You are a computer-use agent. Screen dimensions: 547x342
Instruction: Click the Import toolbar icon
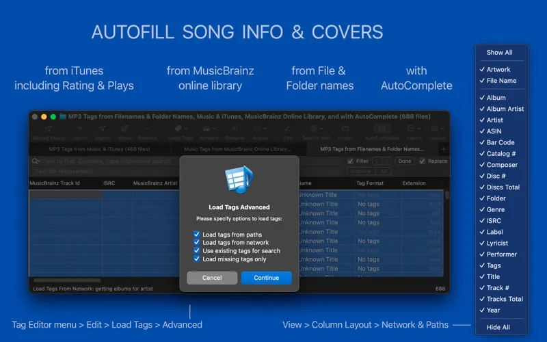tap(103, 129)
